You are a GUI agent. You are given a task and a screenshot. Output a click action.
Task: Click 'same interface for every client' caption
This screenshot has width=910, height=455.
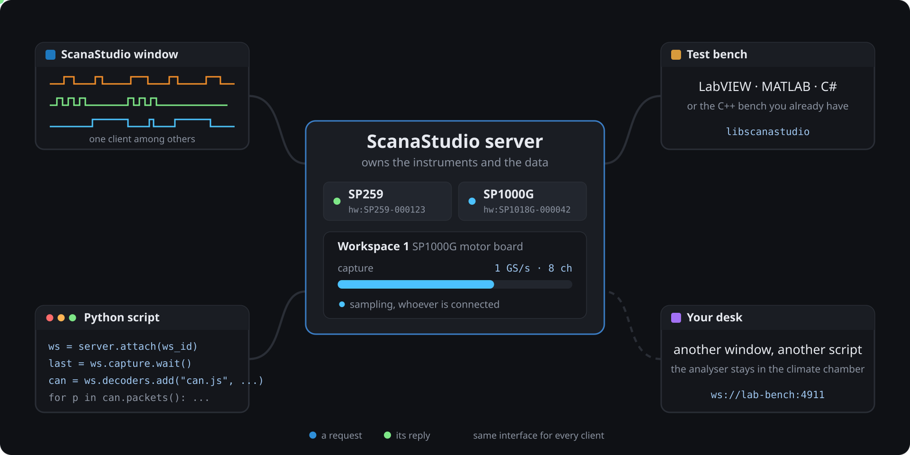(x=539, y=436)
